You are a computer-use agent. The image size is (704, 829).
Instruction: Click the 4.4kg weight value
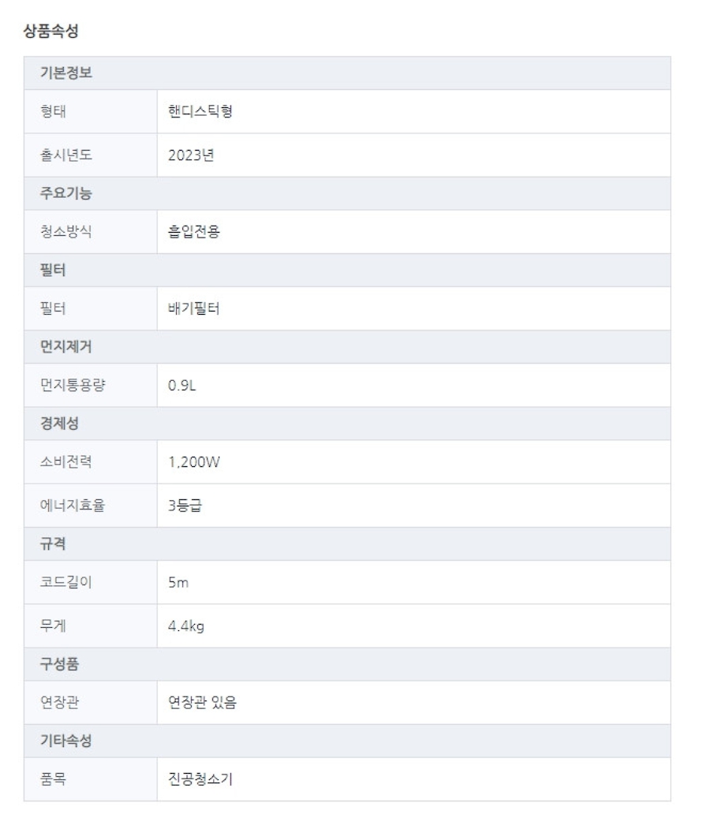click(185, 626)
